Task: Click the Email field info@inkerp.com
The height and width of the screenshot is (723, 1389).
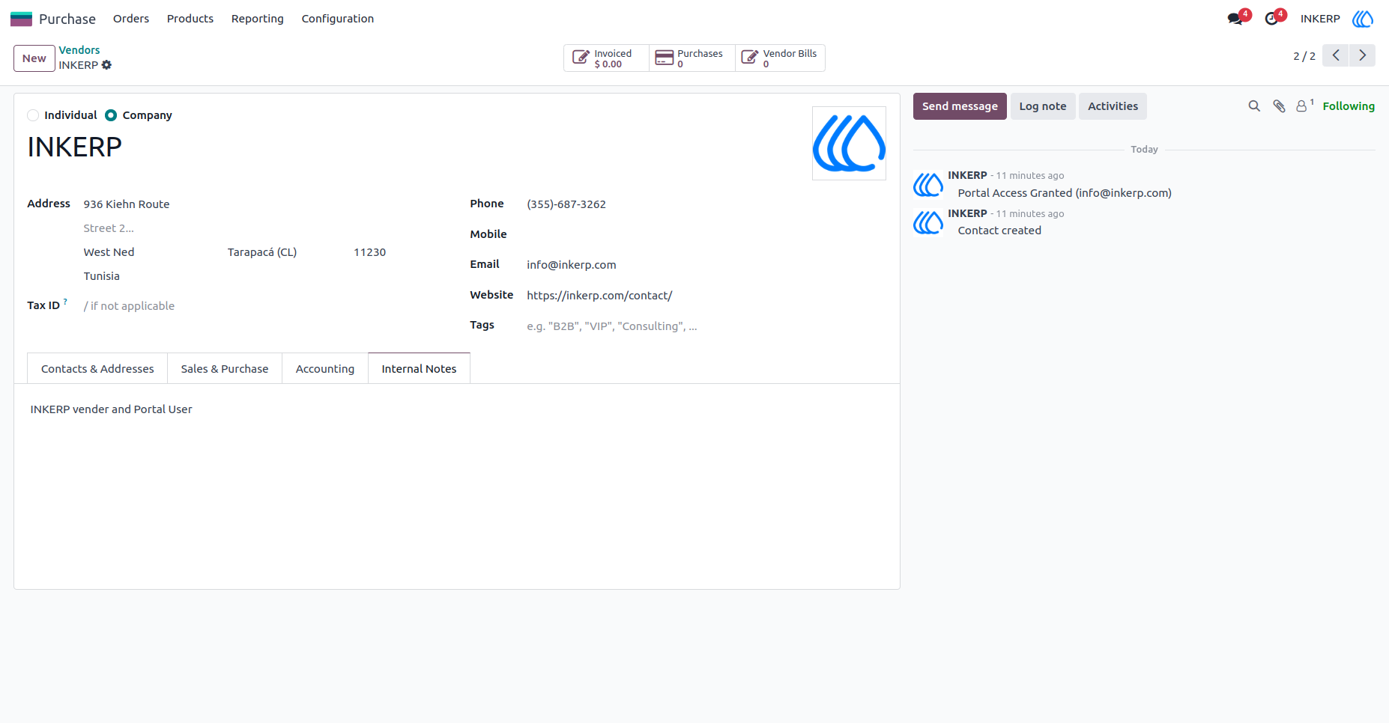Action: pos(706,265)
